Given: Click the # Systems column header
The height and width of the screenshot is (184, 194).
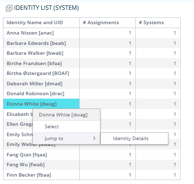Looking at the screenshot, I should pos(151,23).
